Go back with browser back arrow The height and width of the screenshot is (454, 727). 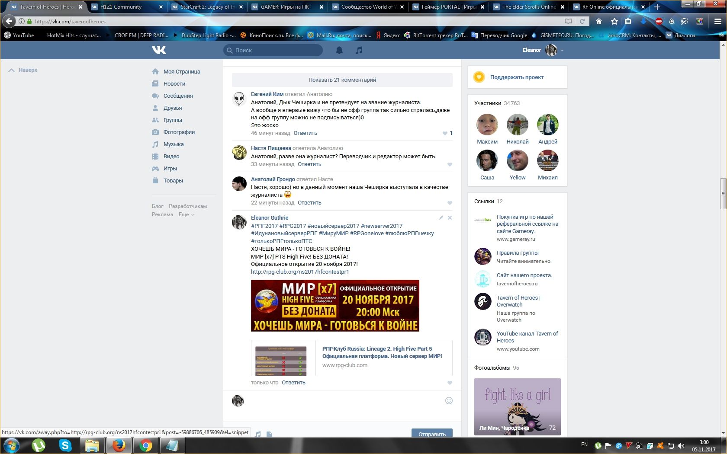(8, 21)
